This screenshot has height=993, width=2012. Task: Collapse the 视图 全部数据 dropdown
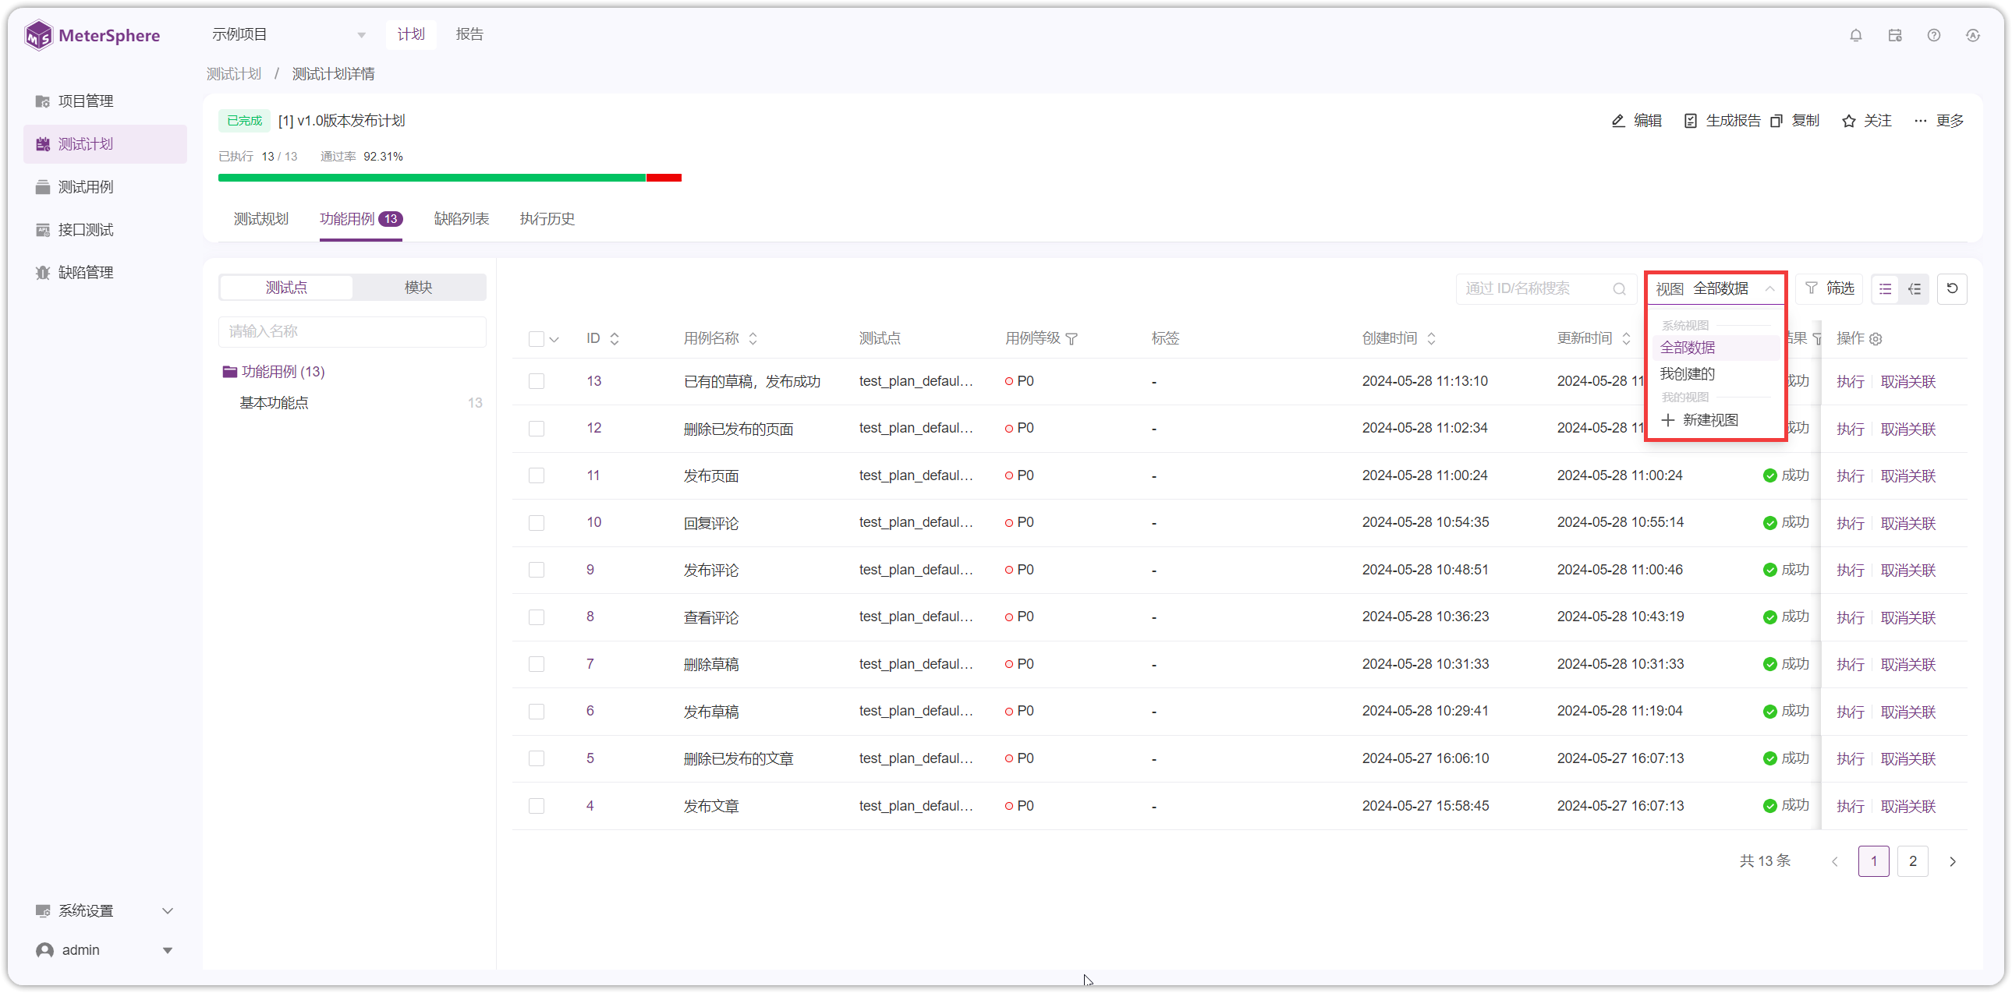point(1716,289)
